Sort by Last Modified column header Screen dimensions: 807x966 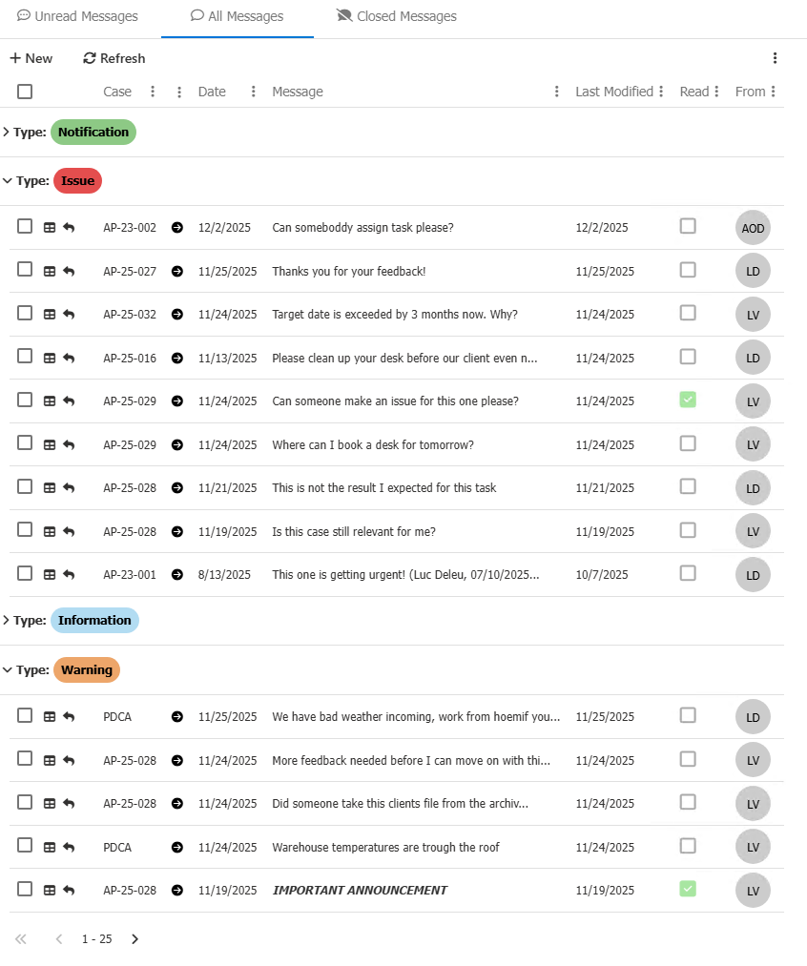pos(614,92)
